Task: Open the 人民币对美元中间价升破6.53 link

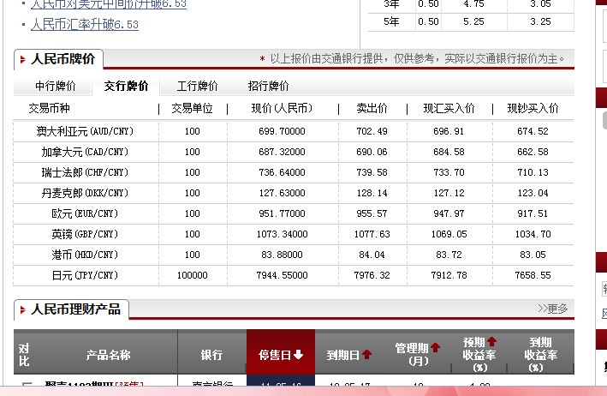Action: point(108,4)
